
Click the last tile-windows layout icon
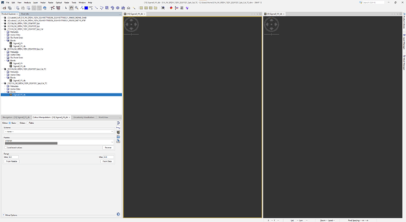pos(155,8)
